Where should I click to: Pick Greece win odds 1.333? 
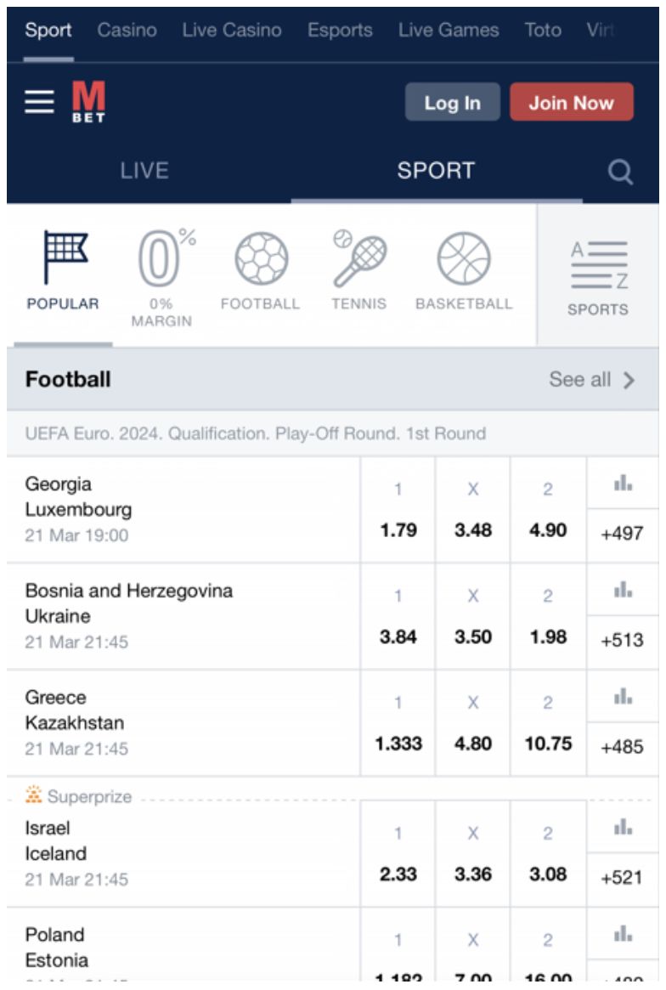pos(398,744)
